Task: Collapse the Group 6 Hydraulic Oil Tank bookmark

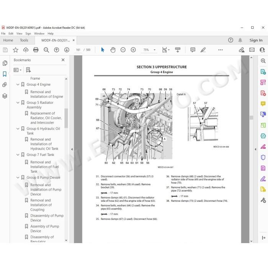Action: coord(18,129)
